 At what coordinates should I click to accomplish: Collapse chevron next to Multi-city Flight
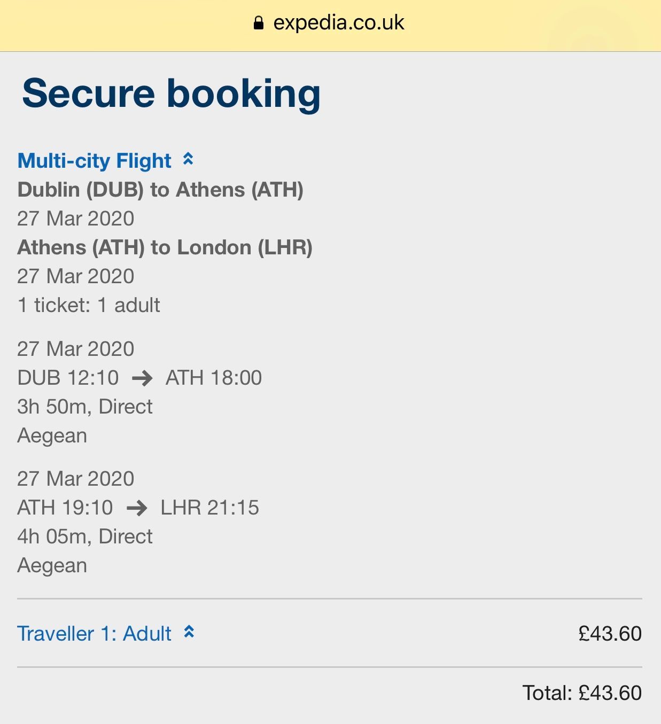pos(188,159)
